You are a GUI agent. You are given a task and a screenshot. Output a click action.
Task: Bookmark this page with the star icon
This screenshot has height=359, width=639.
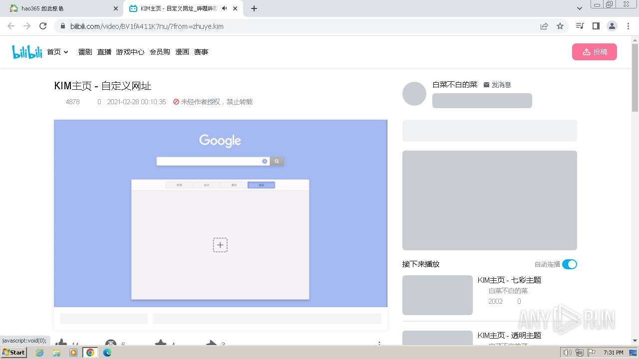tap(560, 26)
